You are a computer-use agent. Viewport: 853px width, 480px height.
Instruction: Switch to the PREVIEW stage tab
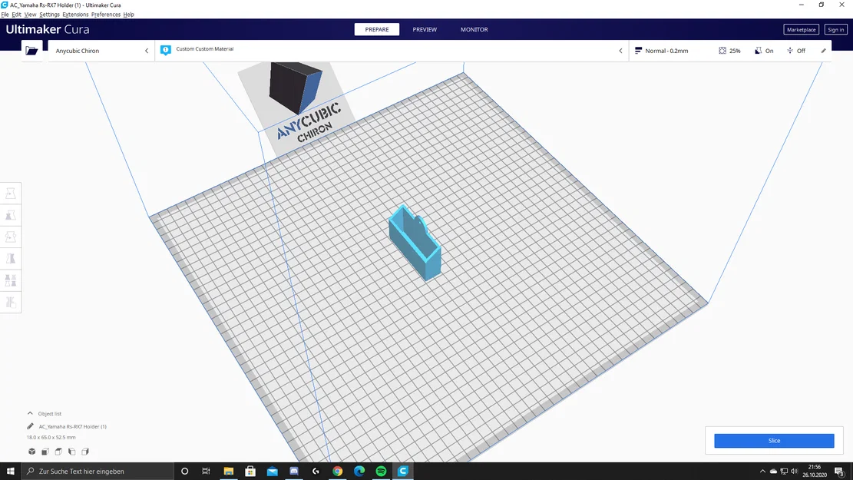425,29
